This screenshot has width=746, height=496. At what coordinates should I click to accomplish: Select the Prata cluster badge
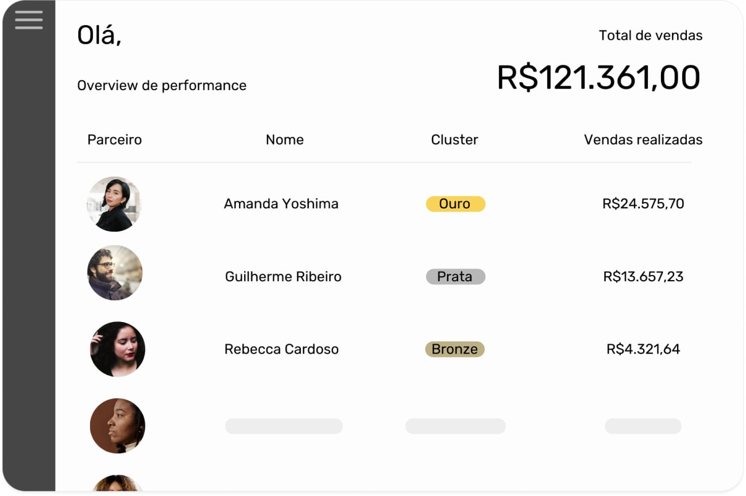point(455,276)
